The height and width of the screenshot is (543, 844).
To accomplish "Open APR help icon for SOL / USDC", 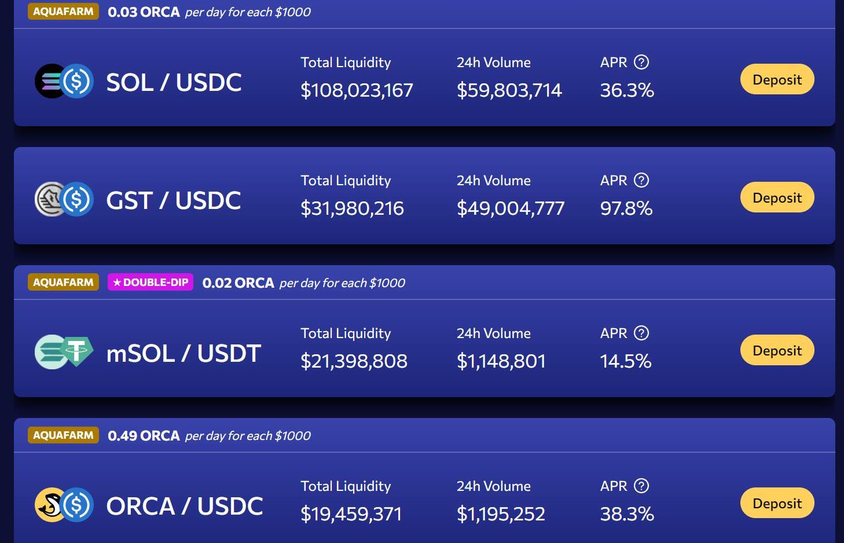I will tap(641, 62).
